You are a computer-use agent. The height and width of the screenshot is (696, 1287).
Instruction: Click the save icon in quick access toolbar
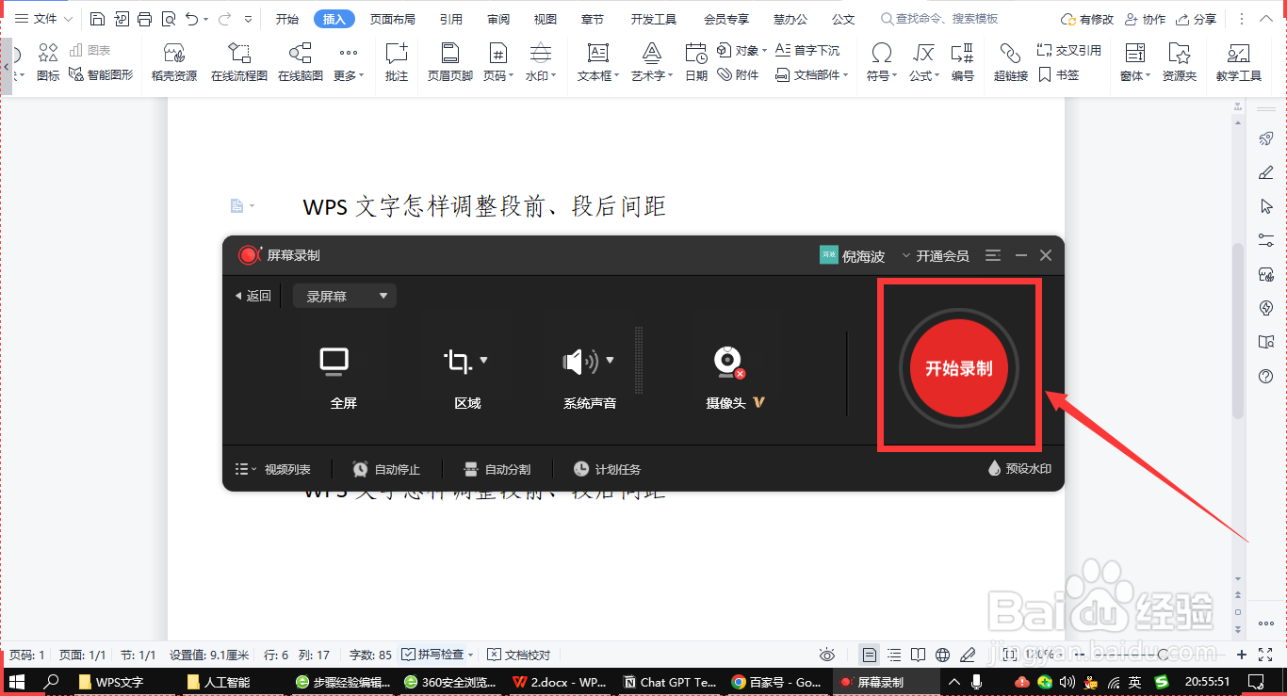98,19
